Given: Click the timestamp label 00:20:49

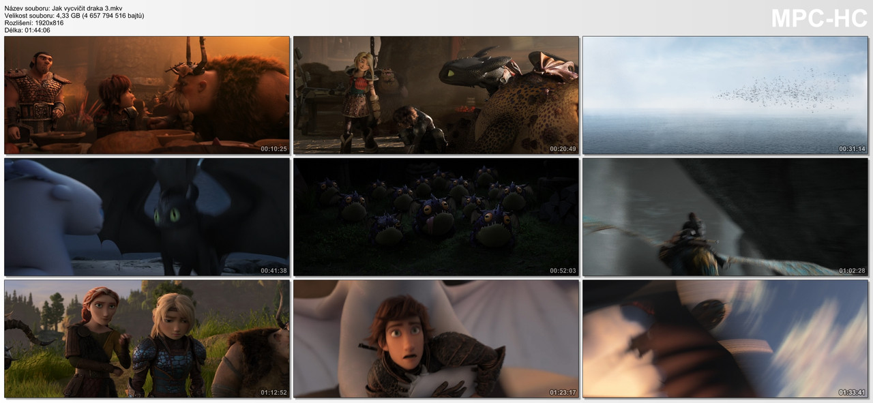Looking at the screenshot, I should (563, 149).
